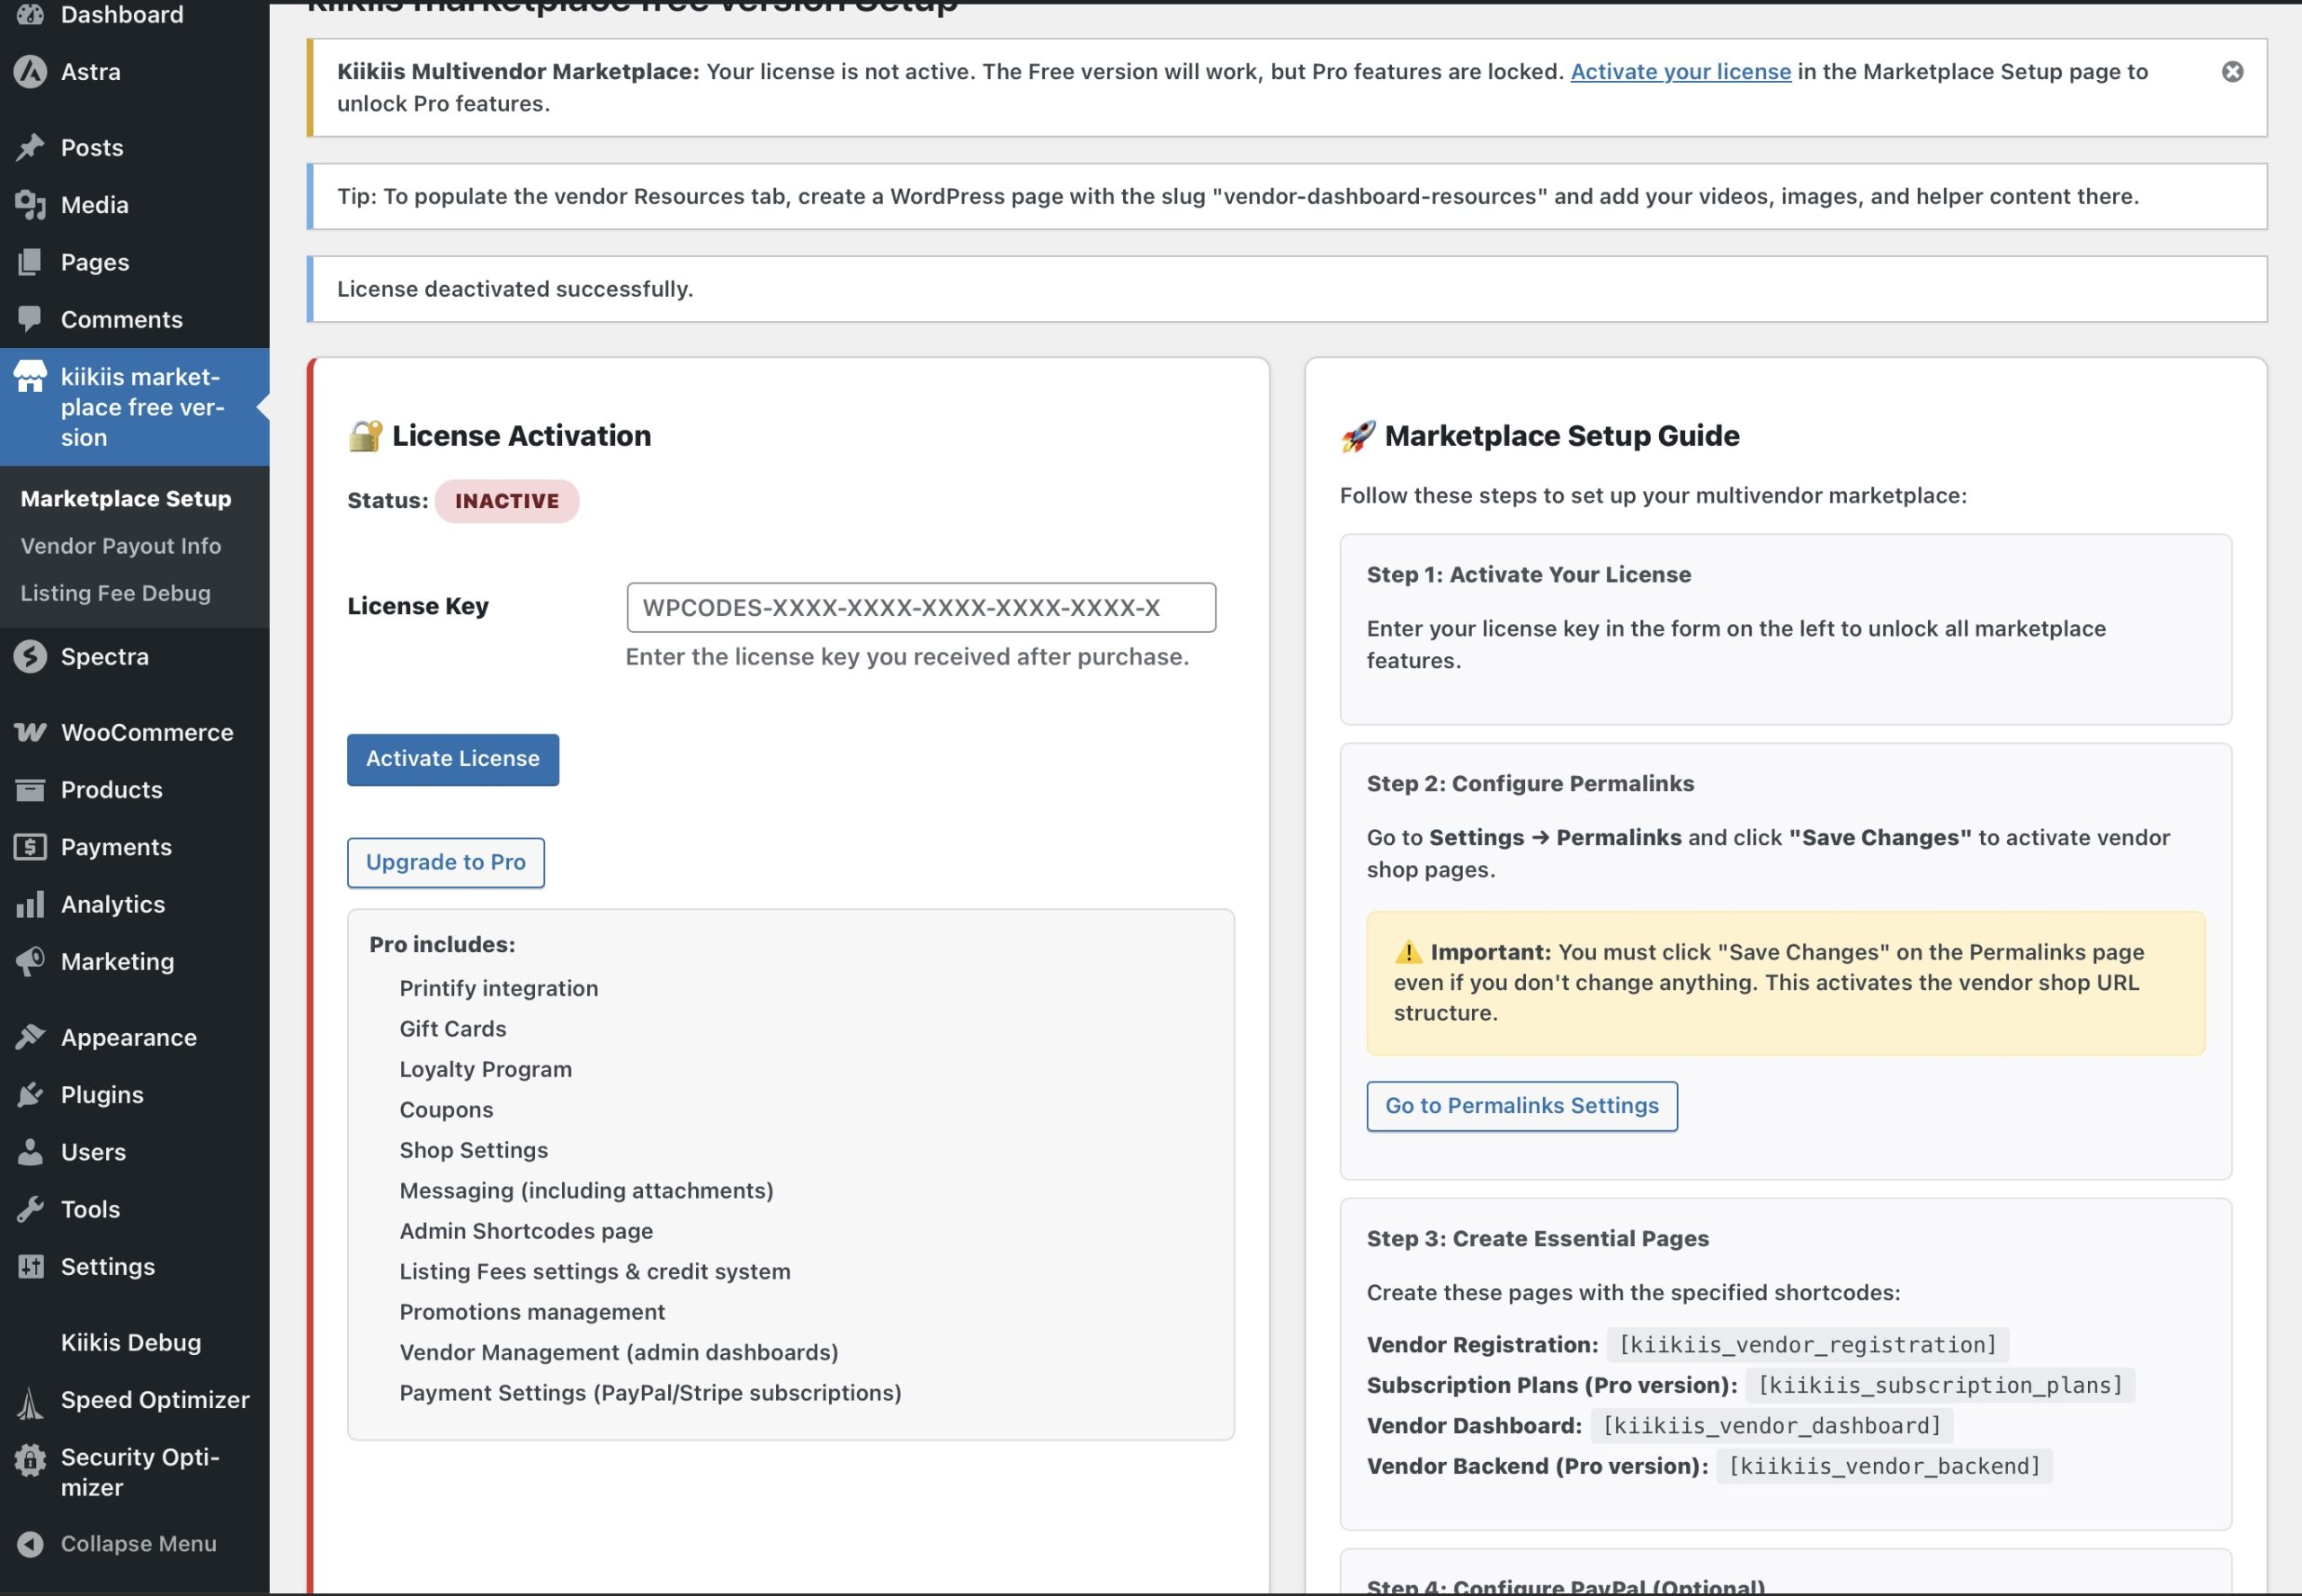
Task: Open Vendor Payout Info submenu
Action: [121, 546]
